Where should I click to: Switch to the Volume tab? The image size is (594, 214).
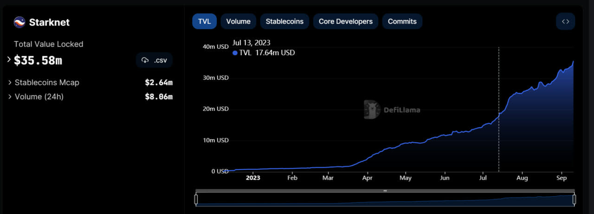click(x=239, y=21)
